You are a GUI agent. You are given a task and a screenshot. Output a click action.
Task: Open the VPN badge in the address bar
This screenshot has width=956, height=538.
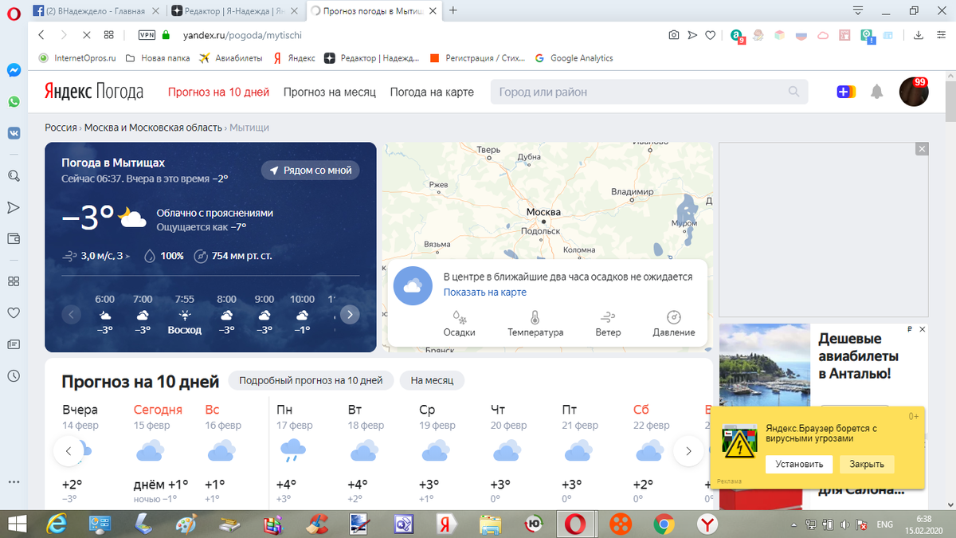(x=147, y=35)
